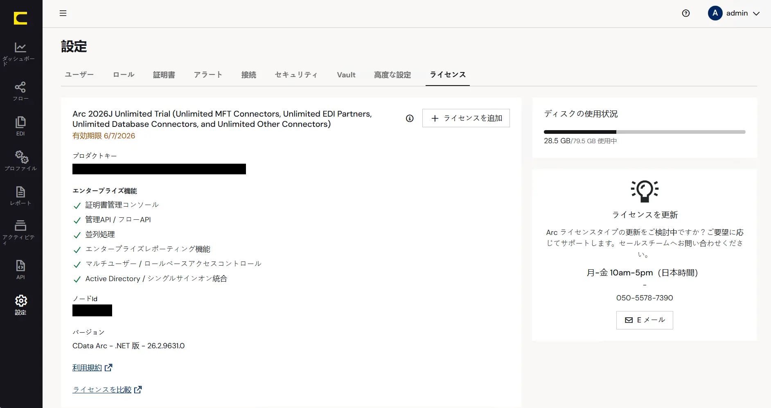Switch to the セキュリティ tab
The height and width of the screenshot is (408, 771).
click(x=296, y=74)
